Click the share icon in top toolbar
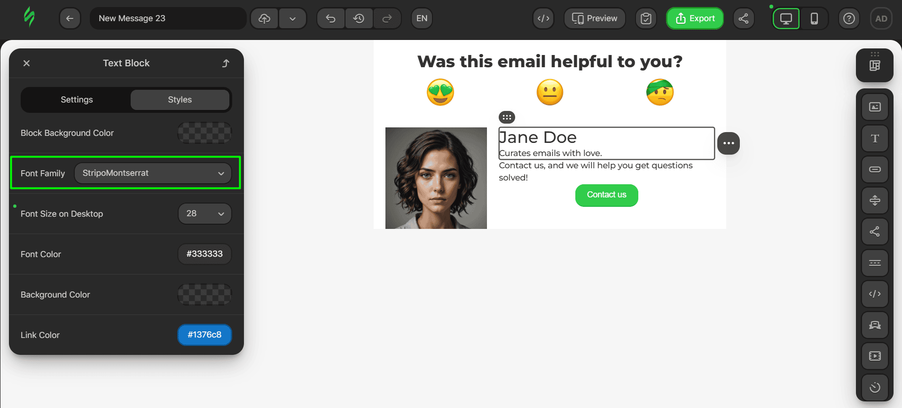 point(744,18)
